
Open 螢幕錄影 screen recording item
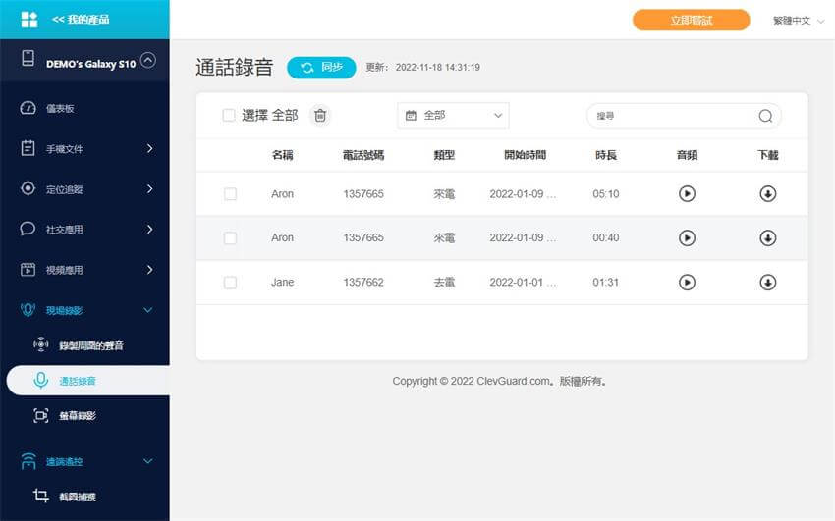point(78,416)
